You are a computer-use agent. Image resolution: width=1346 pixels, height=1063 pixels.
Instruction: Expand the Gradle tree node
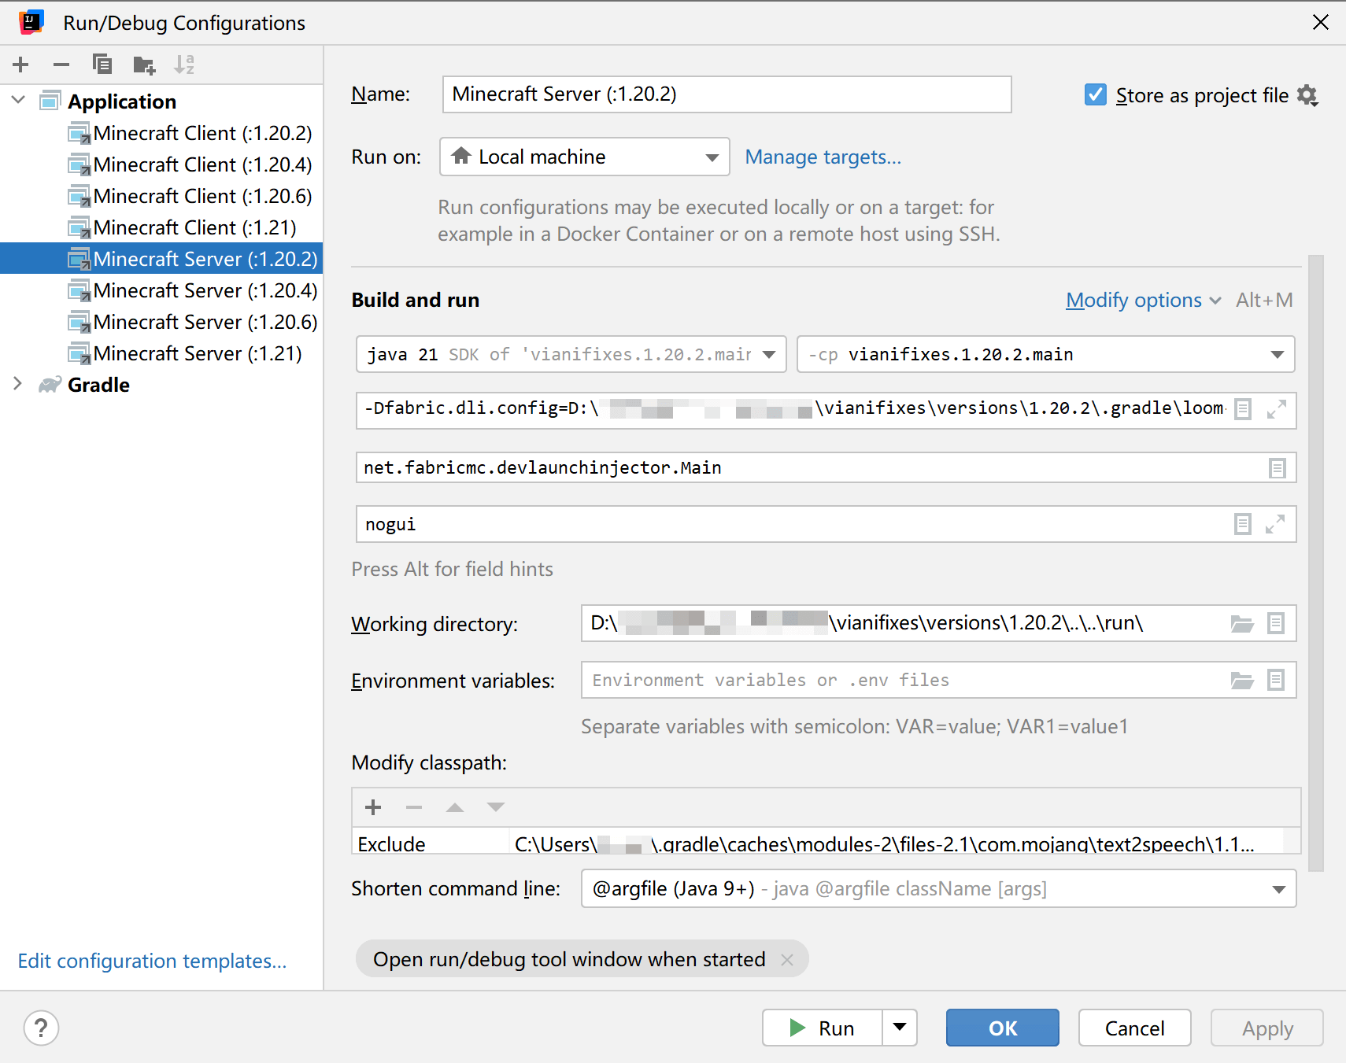[17, 384]
